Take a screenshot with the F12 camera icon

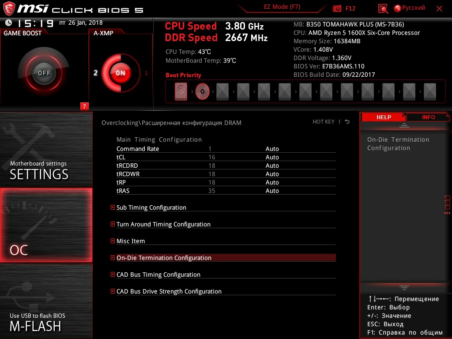pos(337,8)
